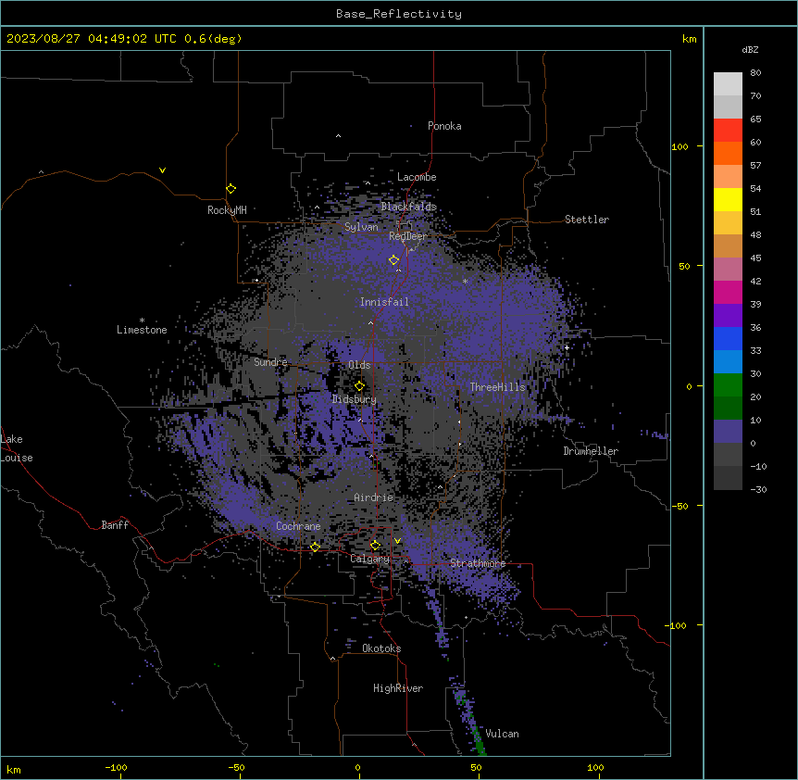Select the Innisfail label

384,302
